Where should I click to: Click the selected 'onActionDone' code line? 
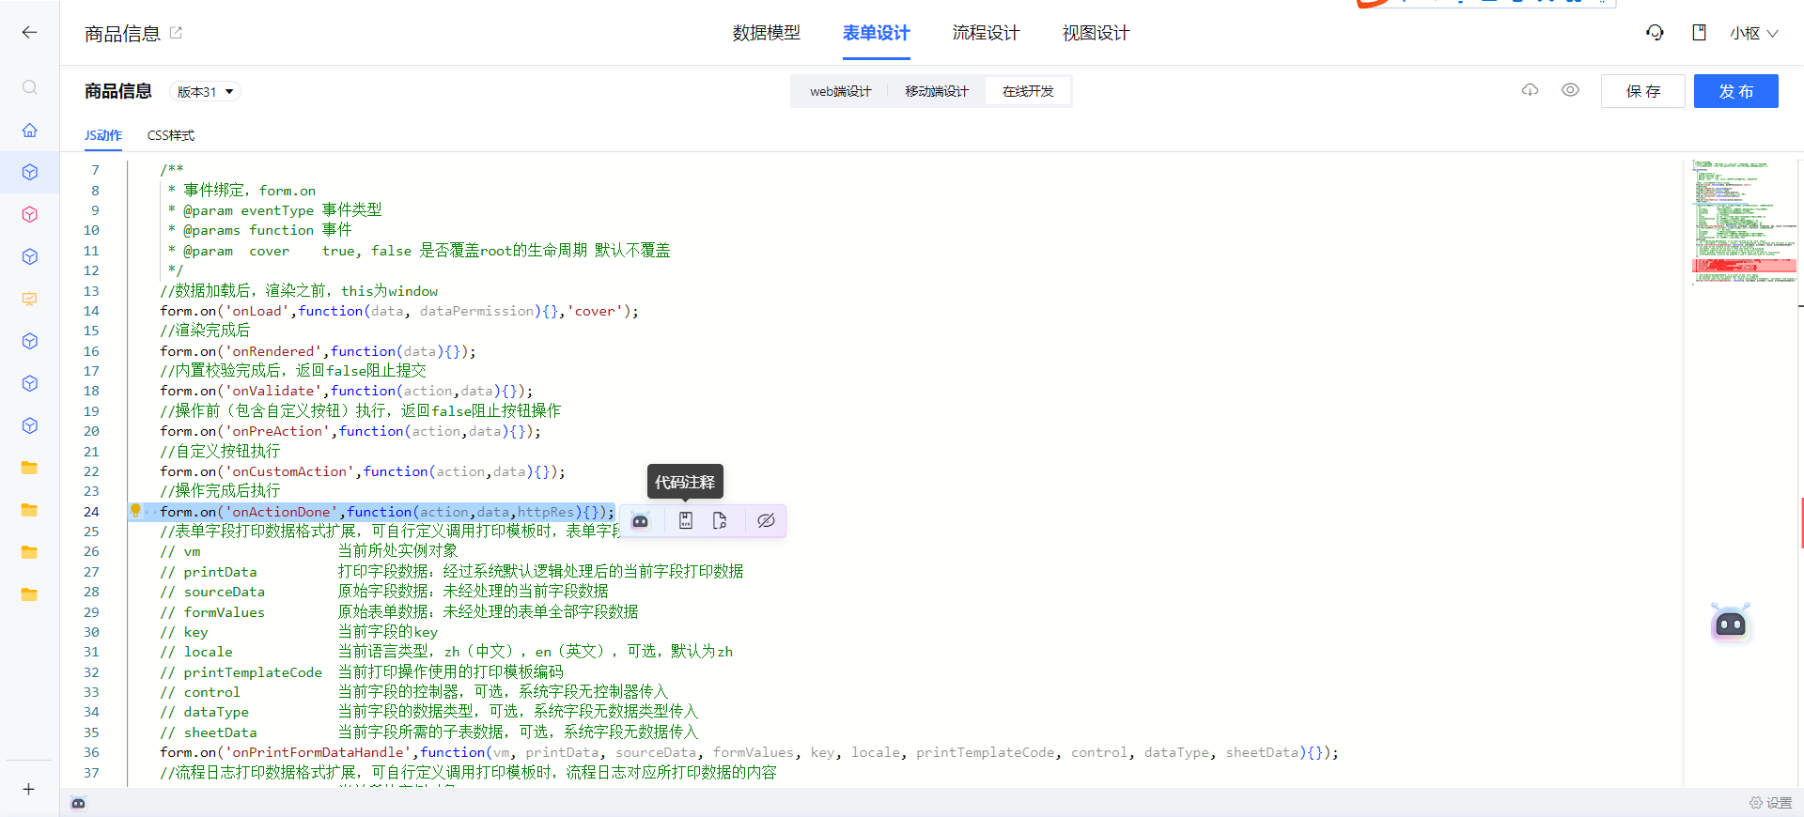tap(386, 512)
